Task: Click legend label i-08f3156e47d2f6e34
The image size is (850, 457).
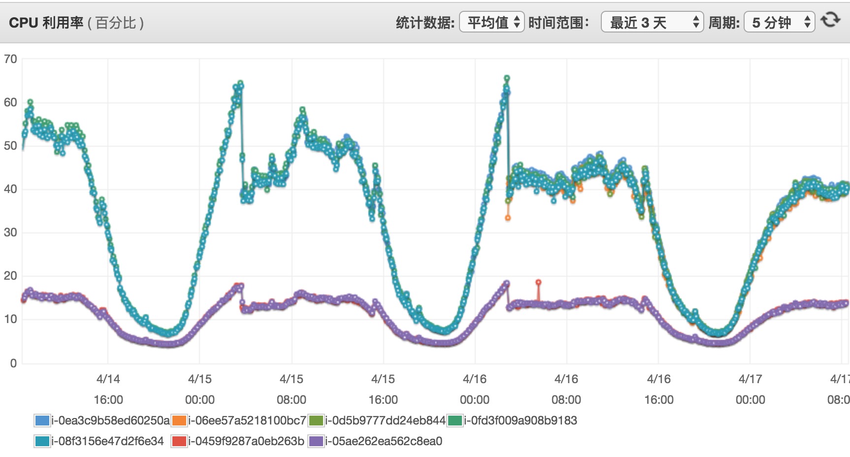Action: point(107,441)
